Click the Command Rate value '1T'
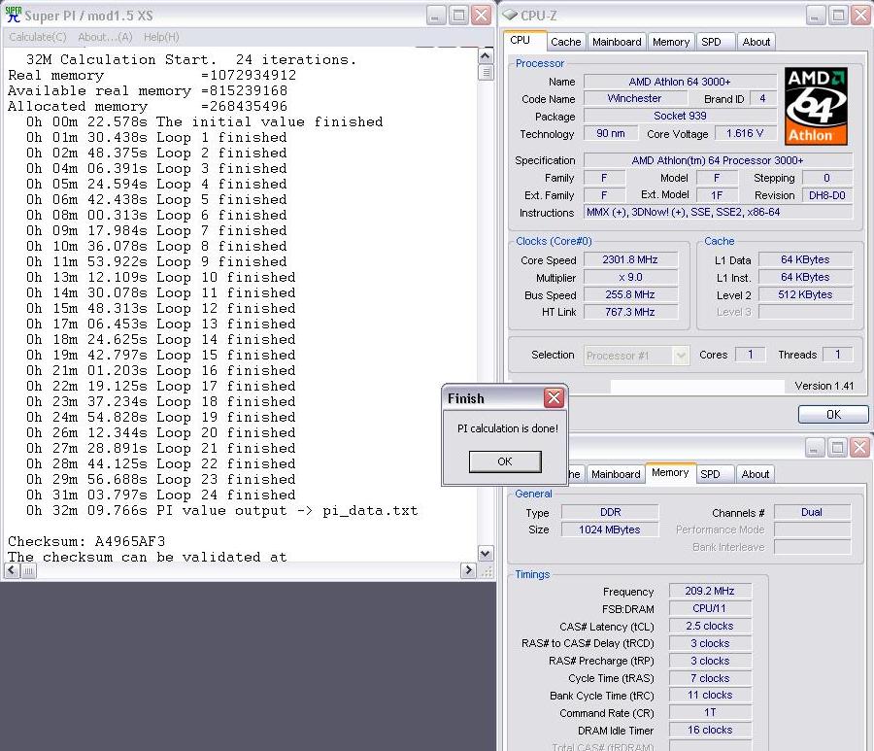This screenshot has height=751, width=874. pos(710,712)
